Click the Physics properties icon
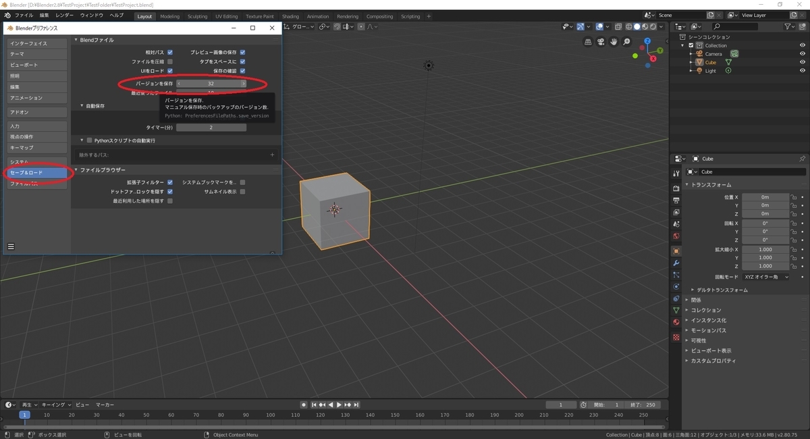Screen dimensions: 810x439 click(676, 285)
